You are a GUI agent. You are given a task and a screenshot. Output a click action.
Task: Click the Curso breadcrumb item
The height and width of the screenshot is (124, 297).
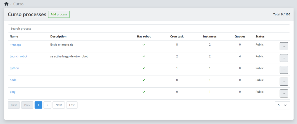point(18,4)
